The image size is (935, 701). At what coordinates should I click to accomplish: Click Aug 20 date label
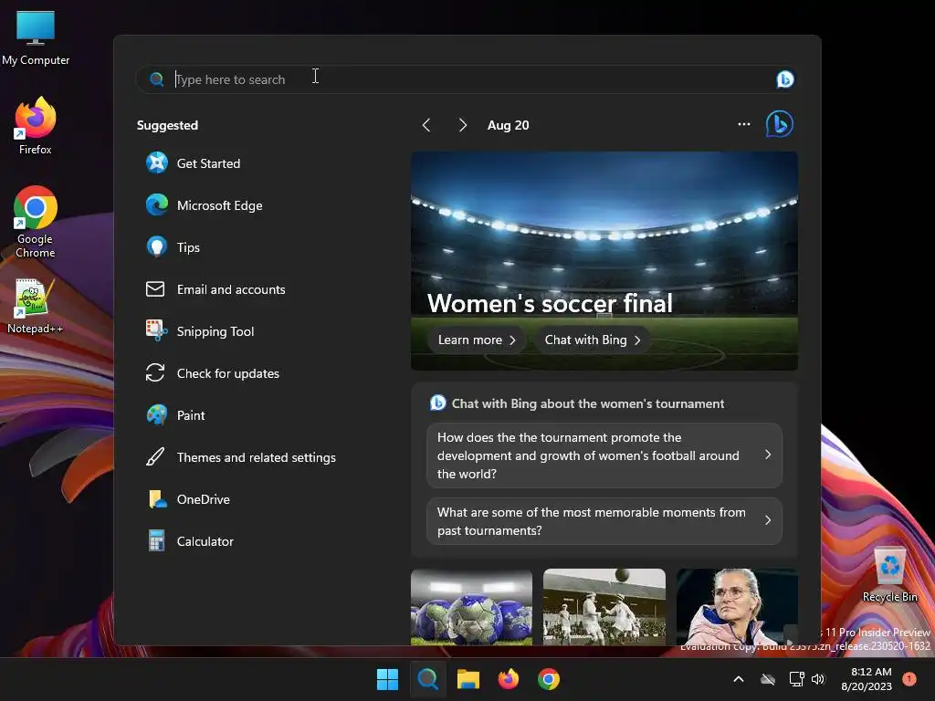pyautogui.click(x=508, y=125)
